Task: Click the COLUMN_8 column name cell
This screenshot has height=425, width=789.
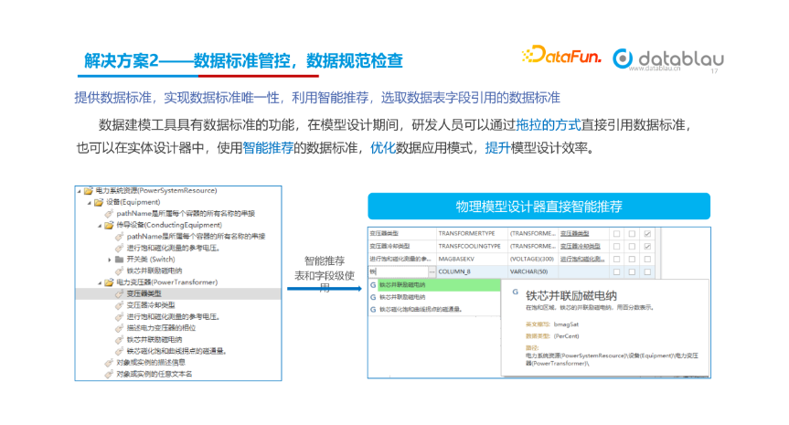Action: pyautogui.click(x=472, y=271)
